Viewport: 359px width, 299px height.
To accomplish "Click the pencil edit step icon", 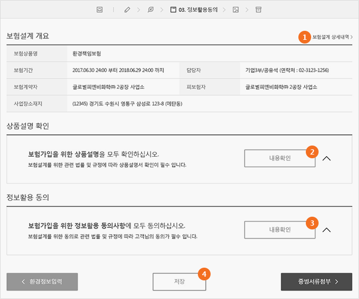I will point(127,10).
